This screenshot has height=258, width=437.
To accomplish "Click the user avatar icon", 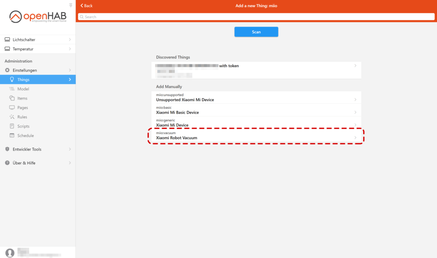I will pos(10,253).
